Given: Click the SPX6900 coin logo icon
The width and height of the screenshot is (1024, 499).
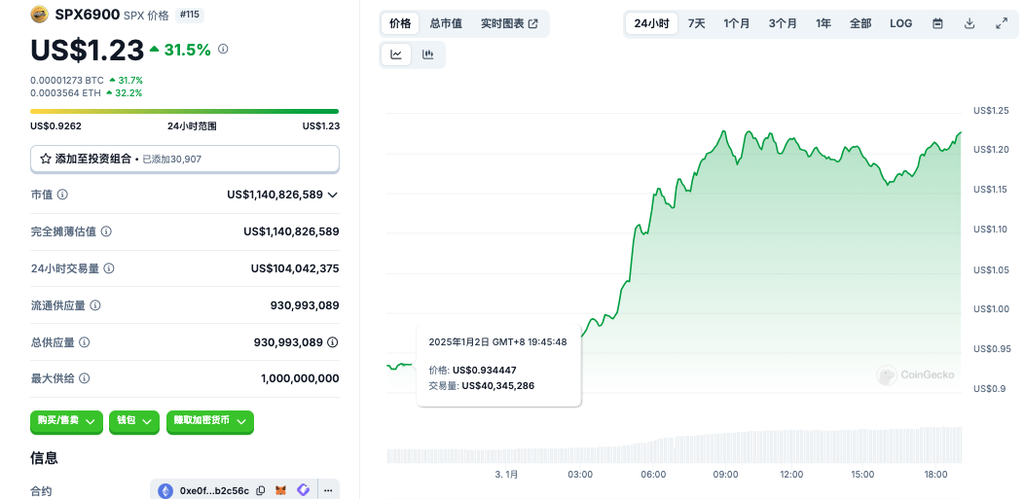Looking at the screenshot, I should (x=40, y=14).
